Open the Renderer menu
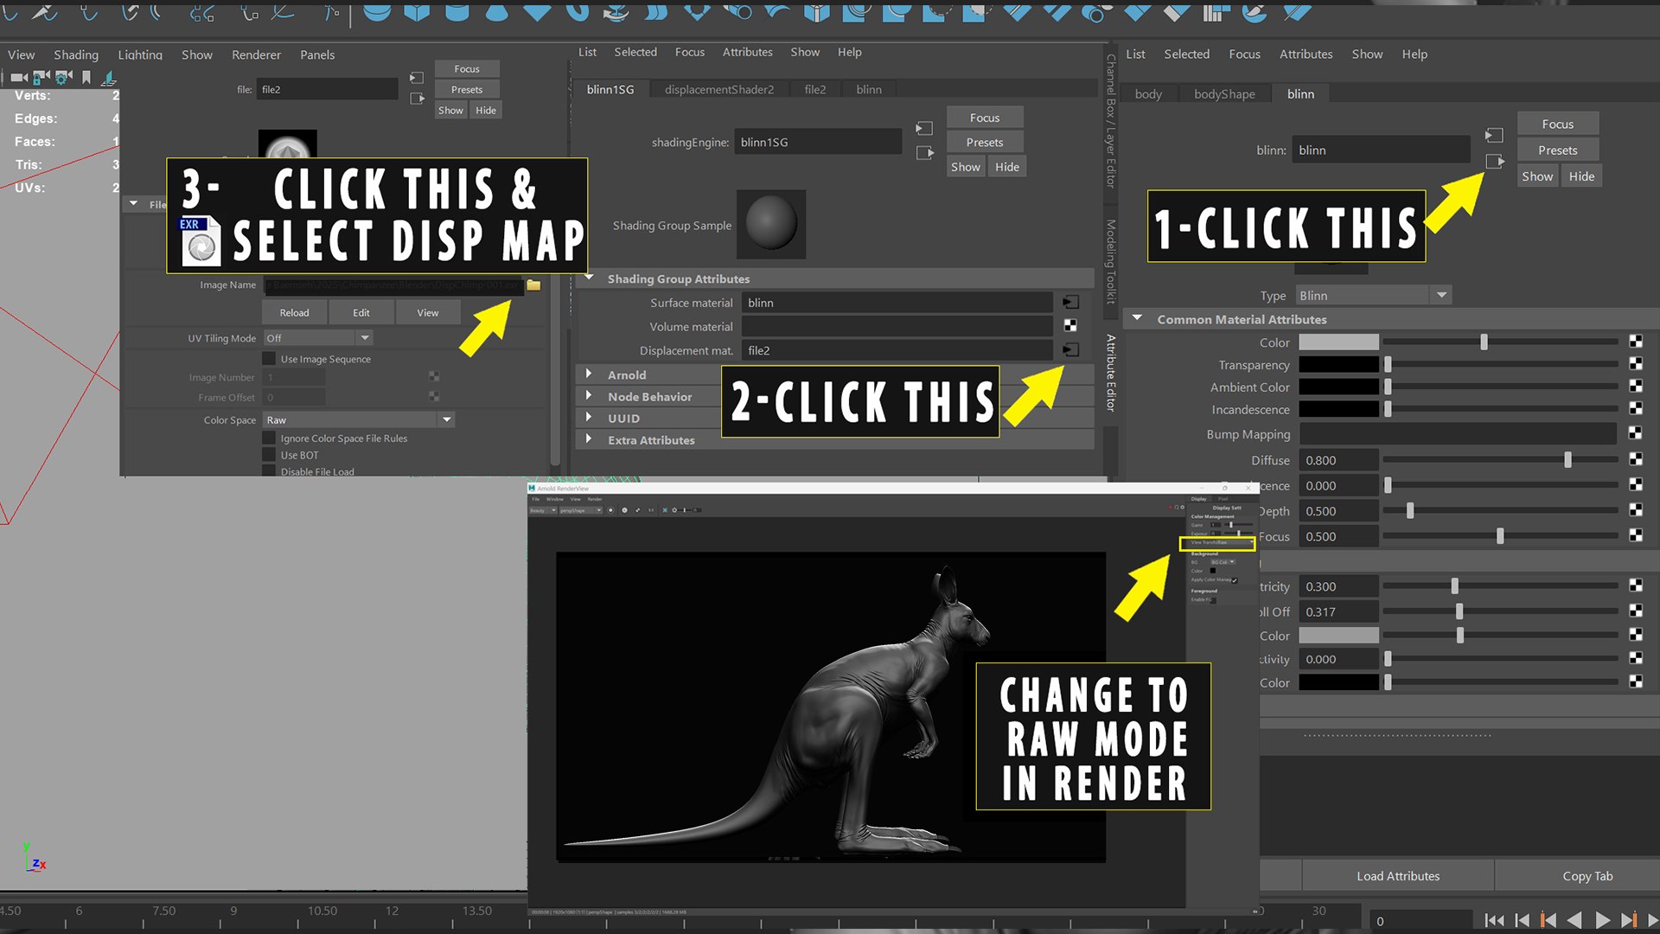The height and width of the screenshot is (934, 1660). (256, 54)
